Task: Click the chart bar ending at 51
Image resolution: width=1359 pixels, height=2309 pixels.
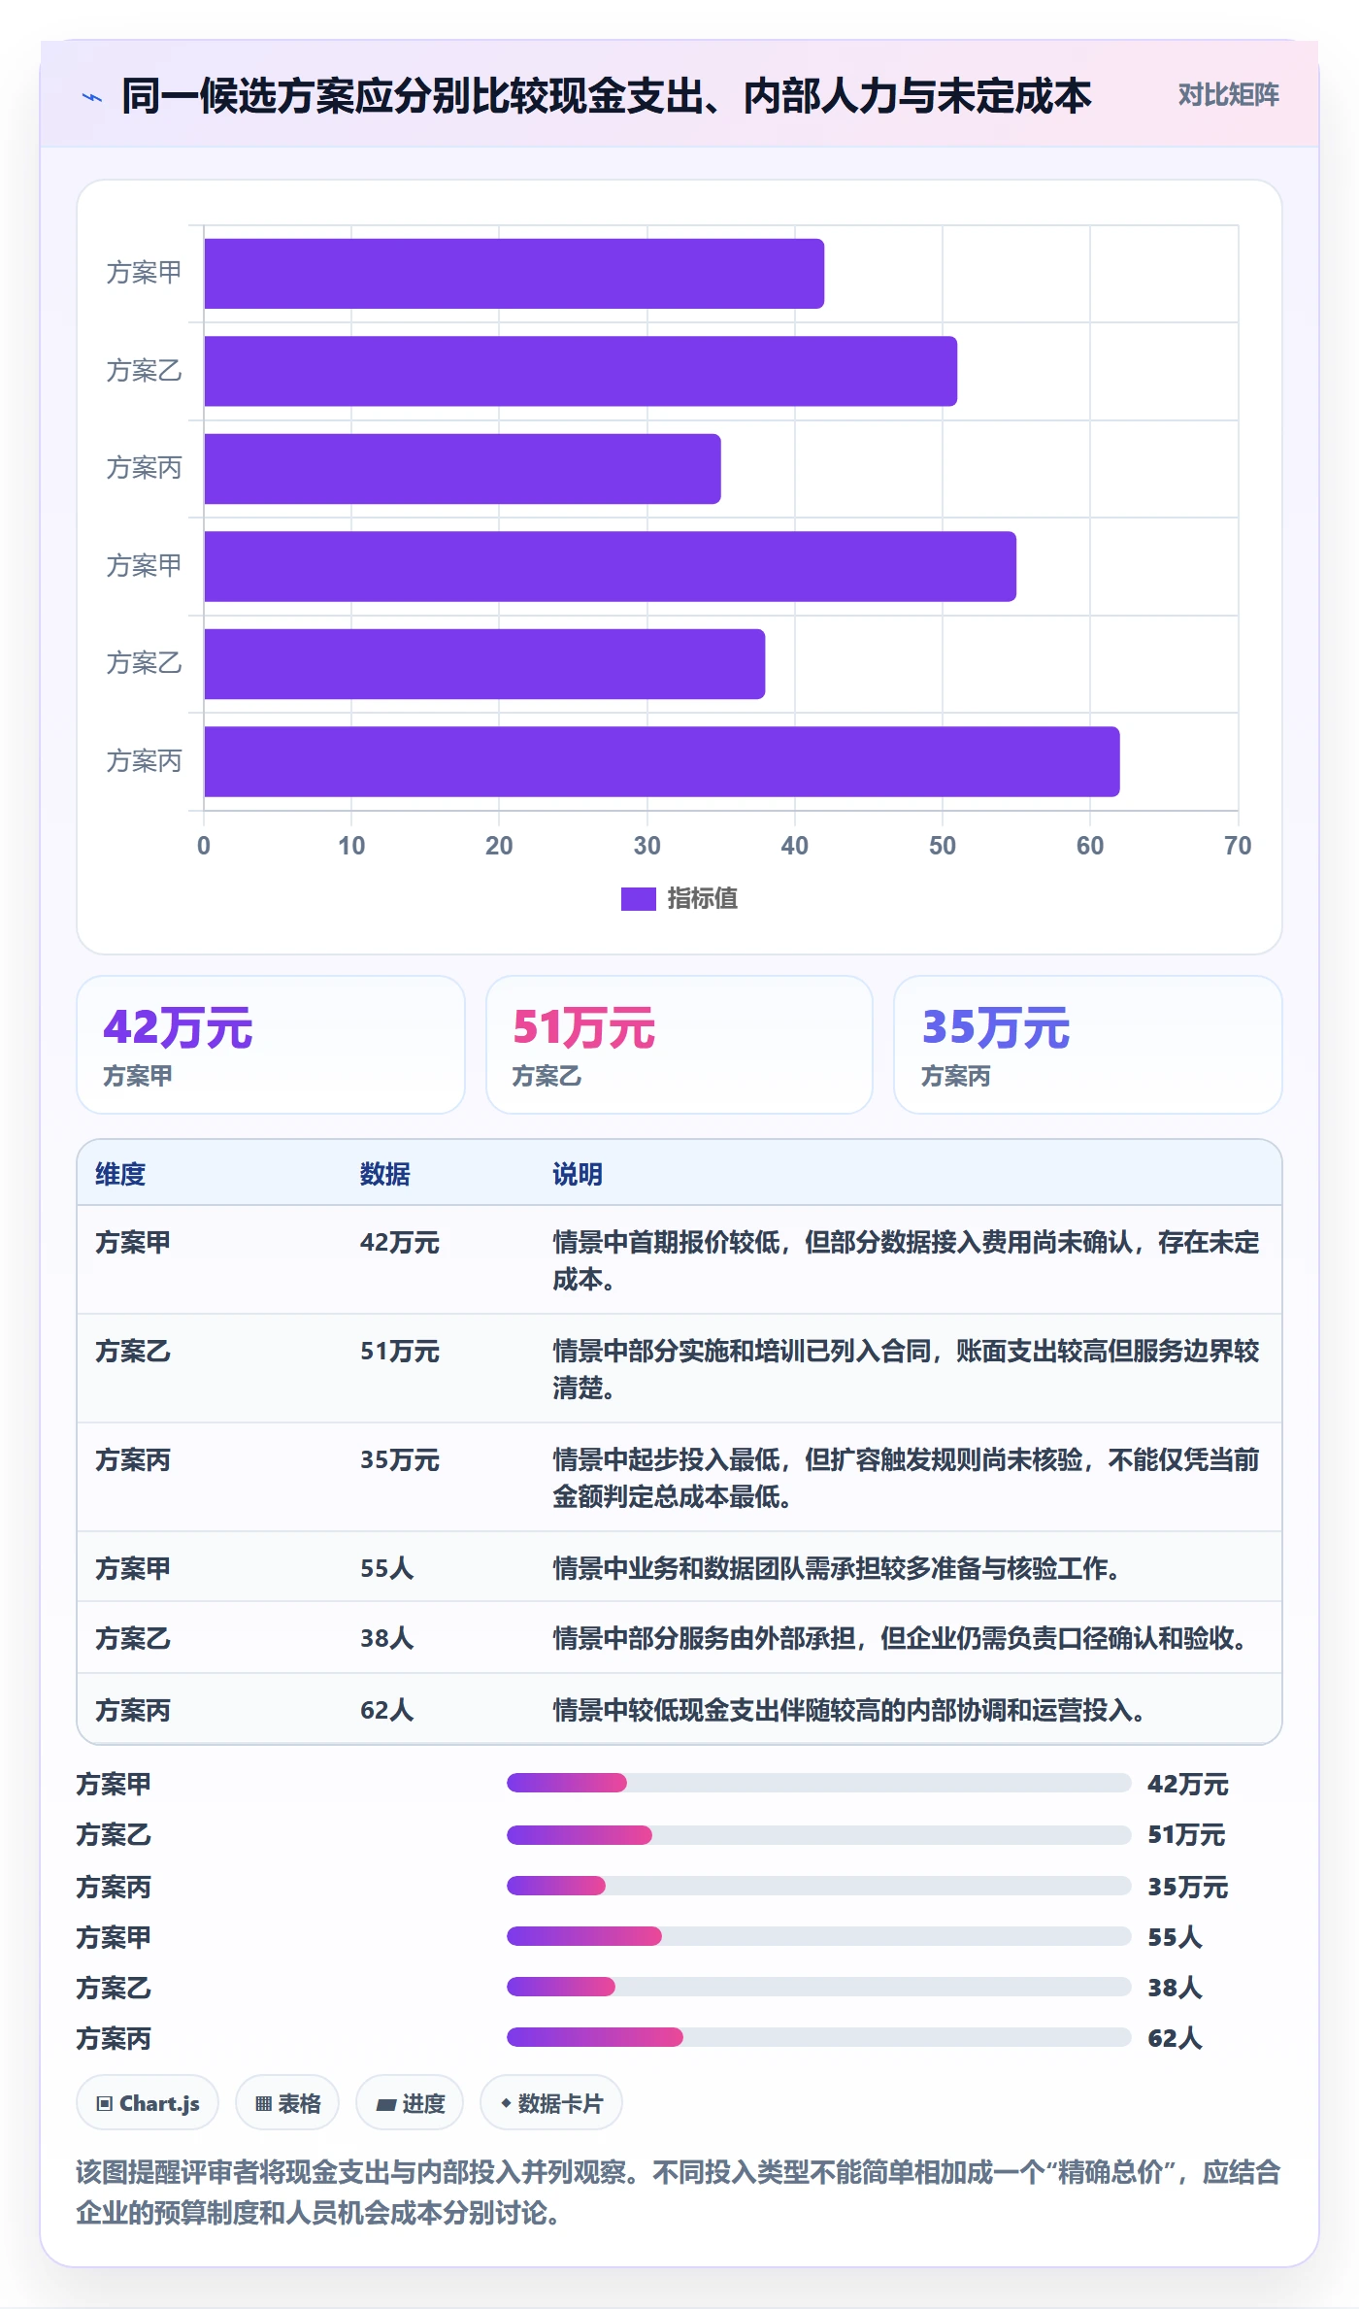Action: (x=580, y=371)
